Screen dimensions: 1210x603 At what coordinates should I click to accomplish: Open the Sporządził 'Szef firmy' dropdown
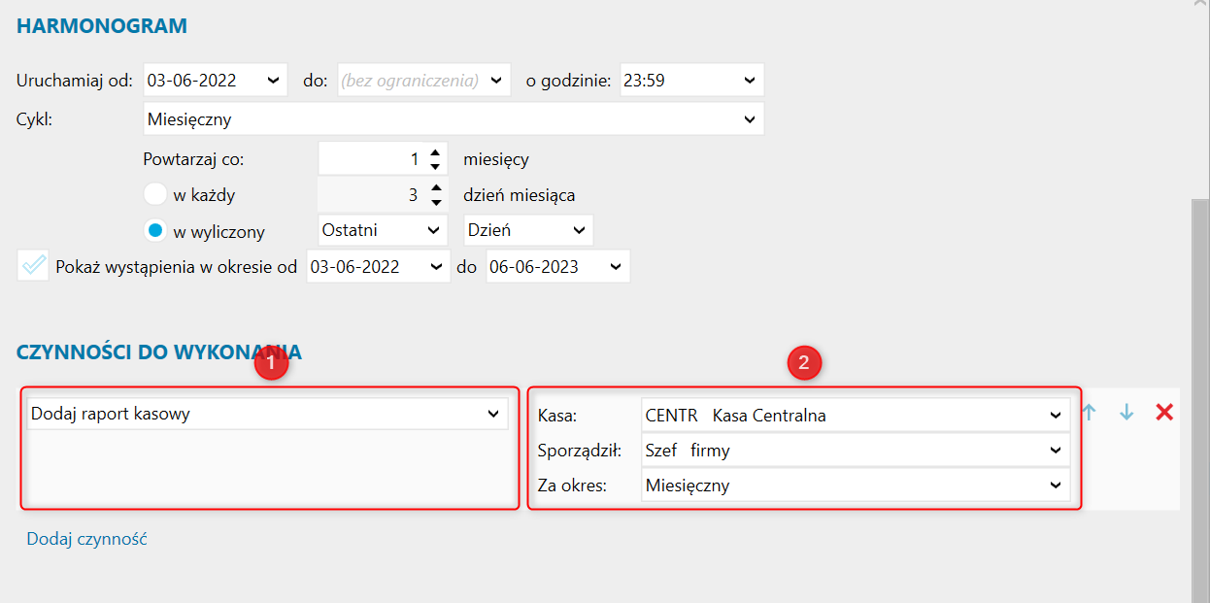(1057, 451)
